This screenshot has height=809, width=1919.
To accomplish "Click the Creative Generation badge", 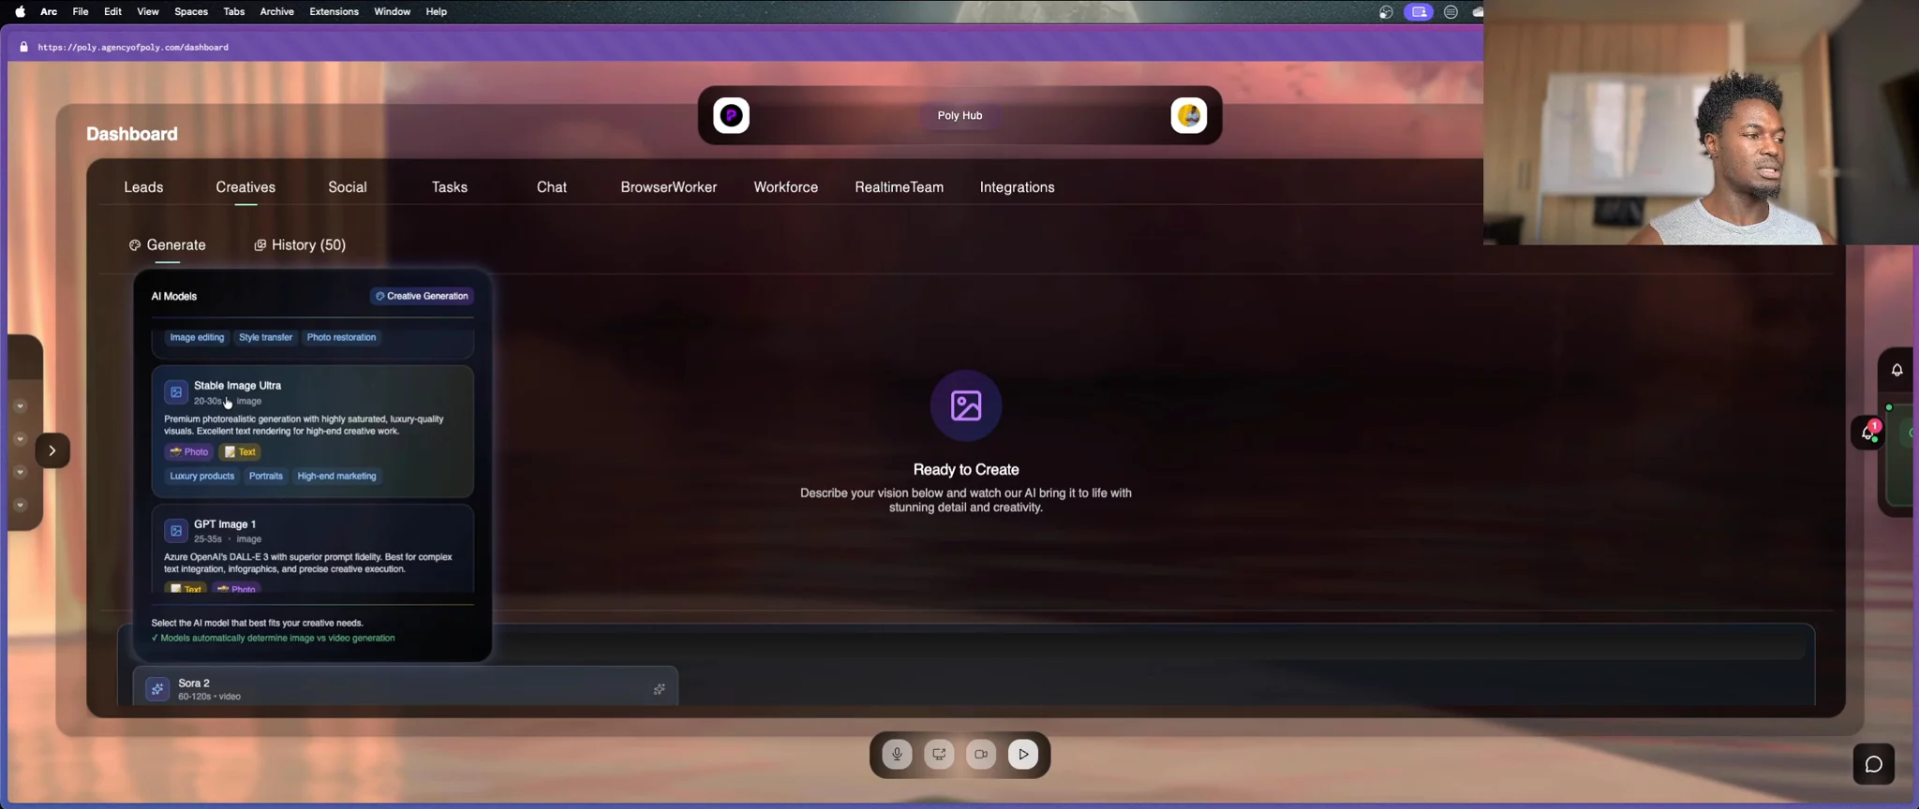I will tap(422, 296).
